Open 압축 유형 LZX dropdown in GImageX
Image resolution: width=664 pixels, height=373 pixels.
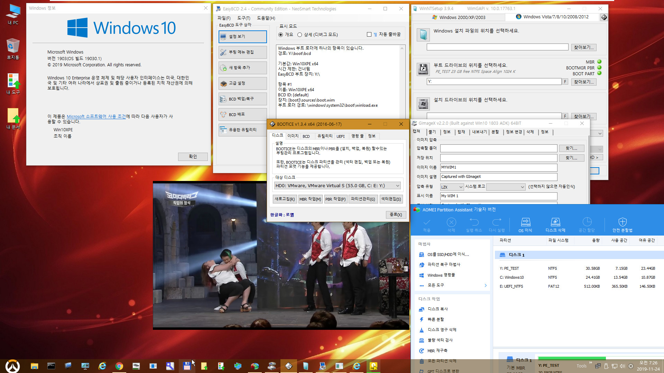click(452, 187)
